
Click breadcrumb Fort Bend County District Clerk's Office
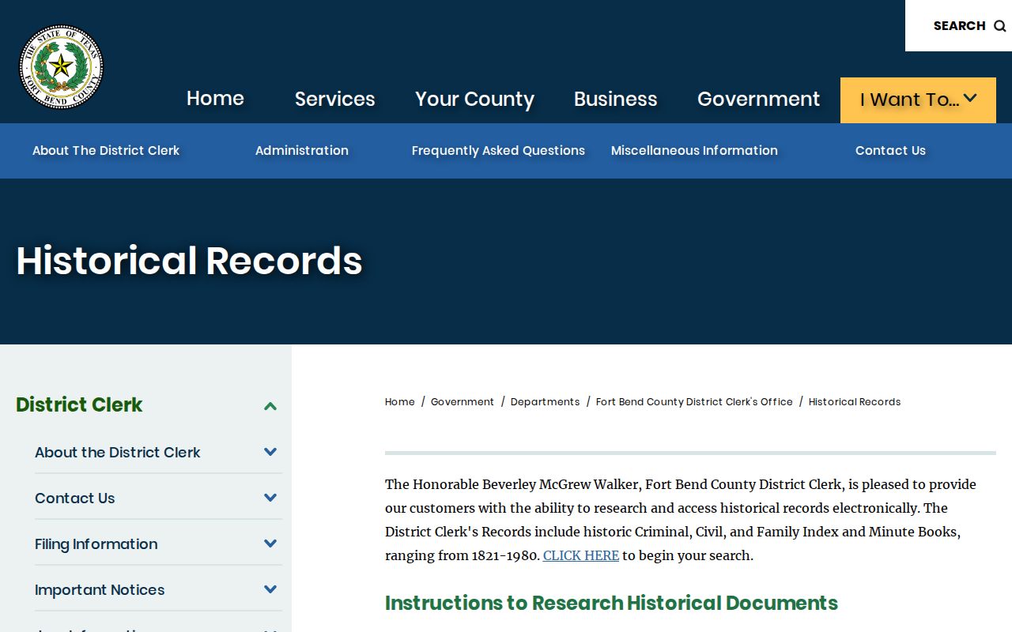(694, 401)
